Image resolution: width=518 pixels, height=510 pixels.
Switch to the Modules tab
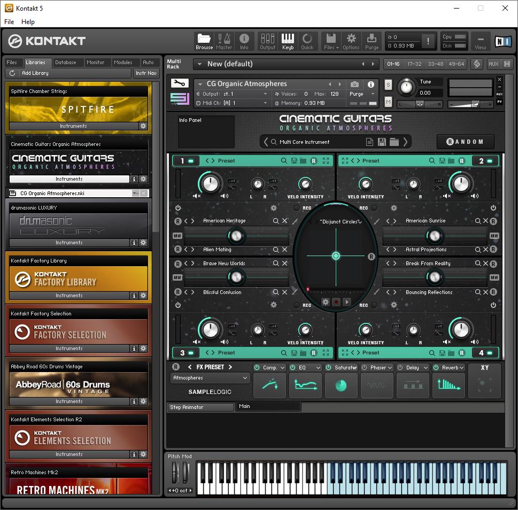[123, 63]
